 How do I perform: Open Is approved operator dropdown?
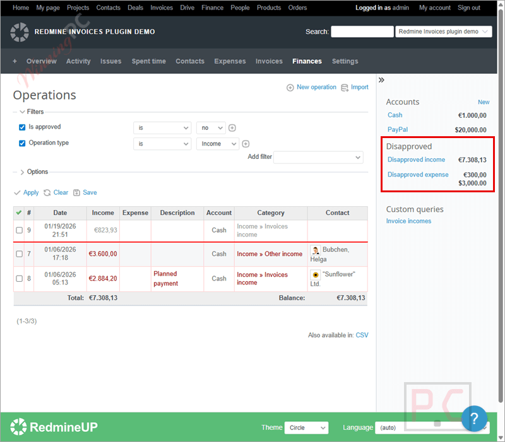click(162, 128)
